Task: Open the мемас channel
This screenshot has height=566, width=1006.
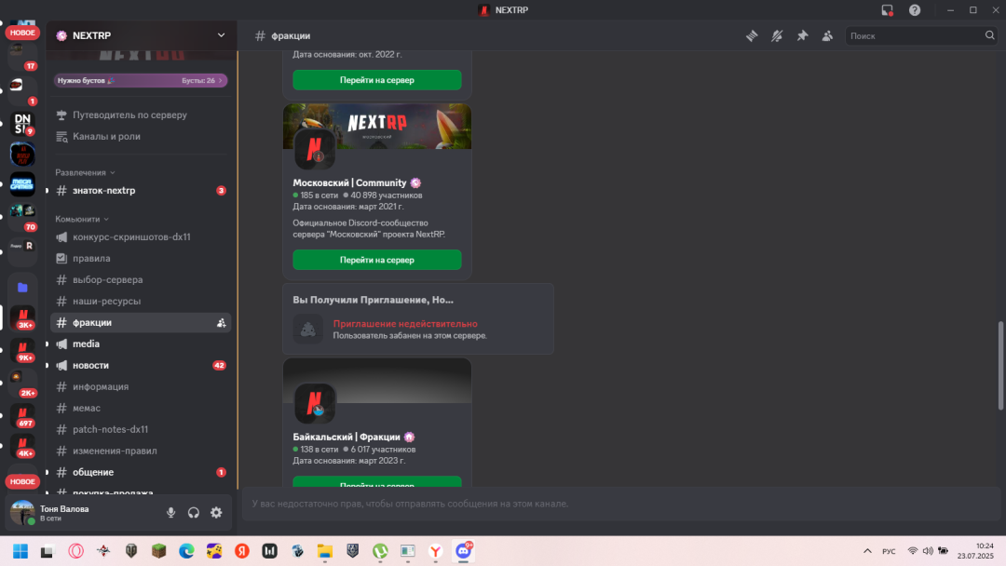Action: tap(141, 409)
